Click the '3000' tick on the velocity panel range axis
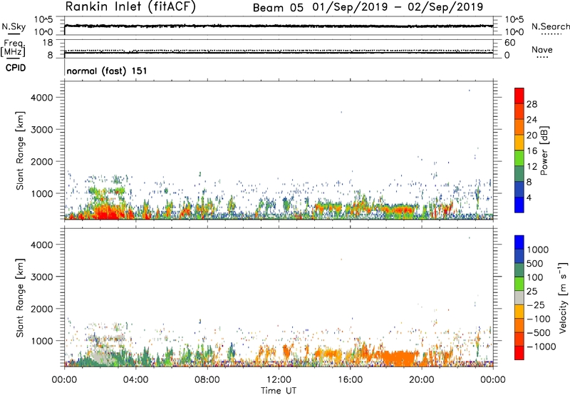570x395 pixels. pos(42,277)
